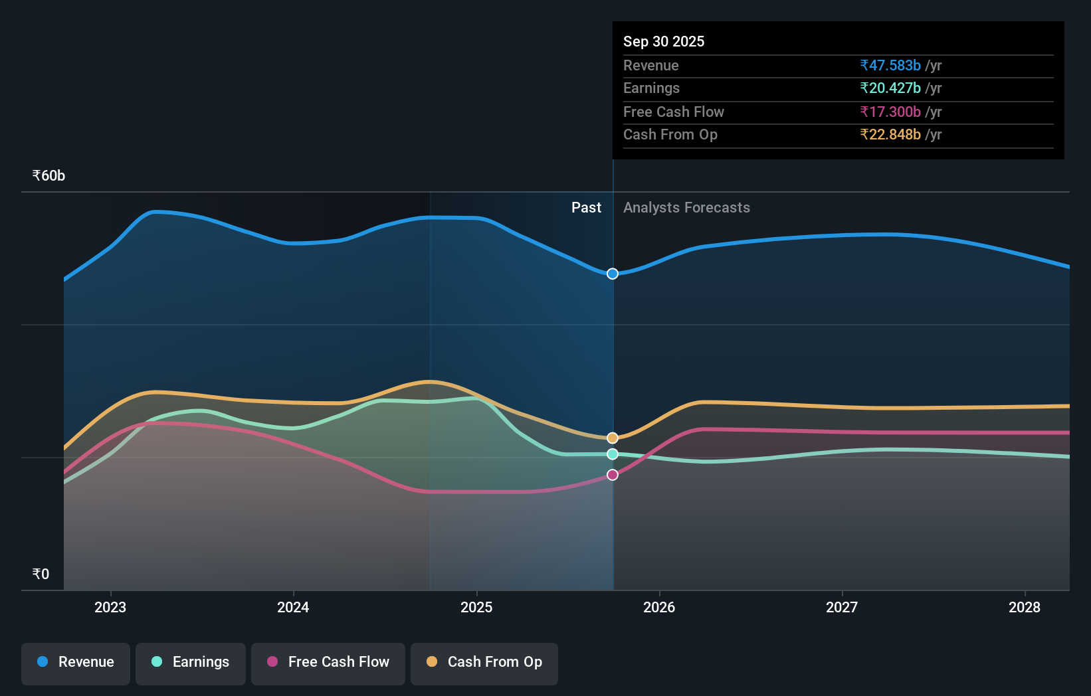Viewport: 1091px width, 696px height.
Task: Open details for Cash From Op tooltip row
Action: point(670,134)
